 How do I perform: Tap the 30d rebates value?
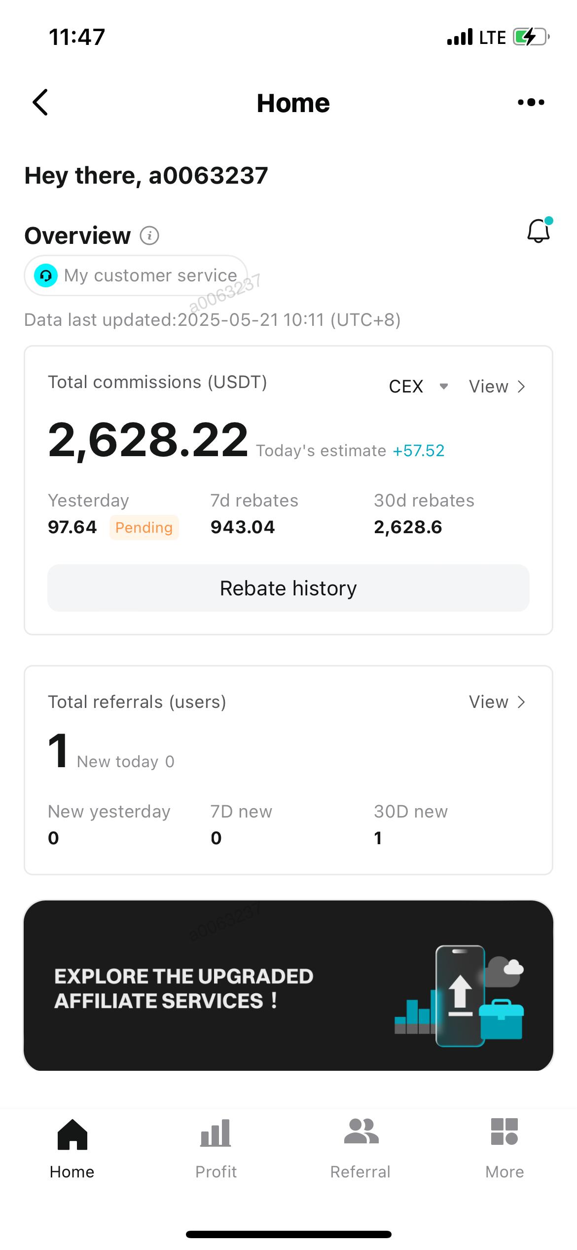pyautogui.click(x=408, y=527)
